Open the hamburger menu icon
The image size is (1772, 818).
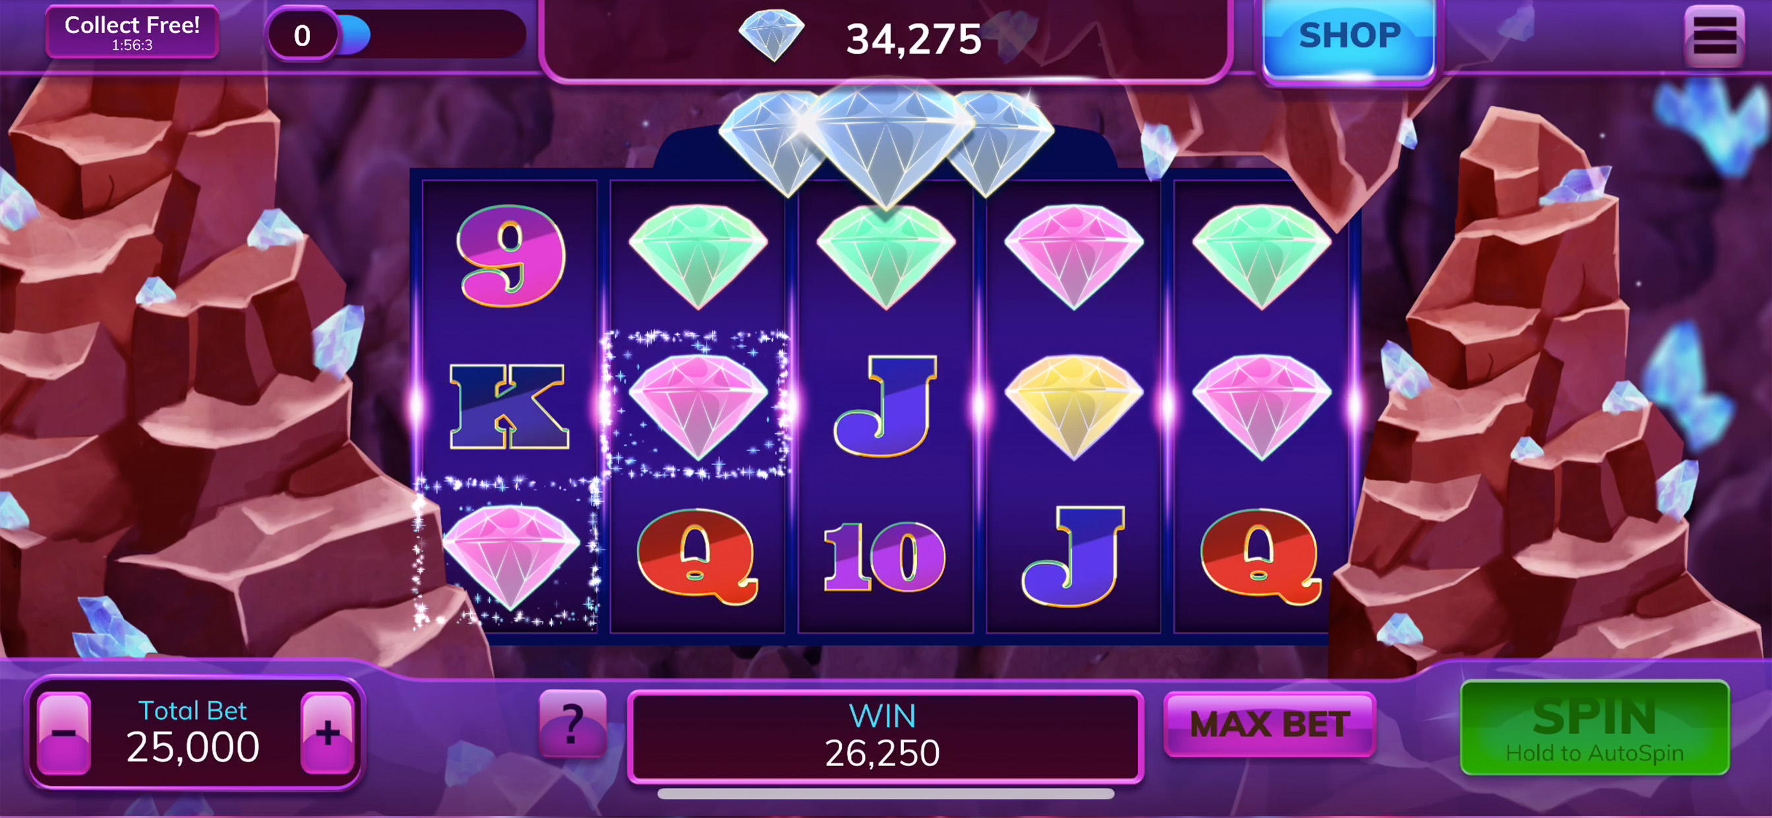[x=1714, y=36]
